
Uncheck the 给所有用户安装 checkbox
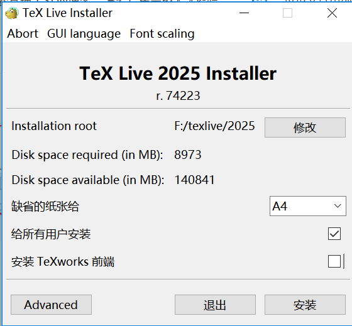[x=334, y=234]
